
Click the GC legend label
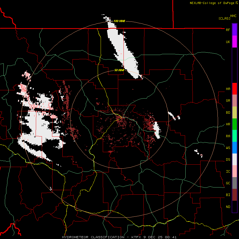pos(228,183)
